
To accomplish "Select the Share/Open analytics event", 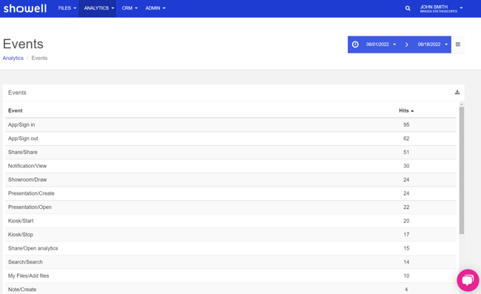I will point(231,248).
